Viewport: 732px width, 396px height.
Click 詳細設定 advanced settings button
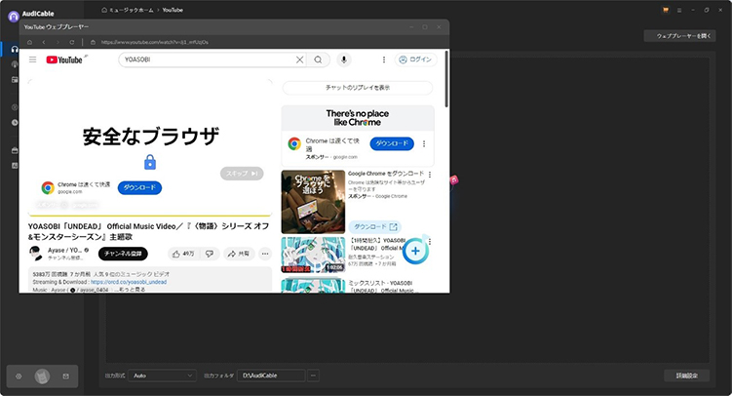(687, 376)
